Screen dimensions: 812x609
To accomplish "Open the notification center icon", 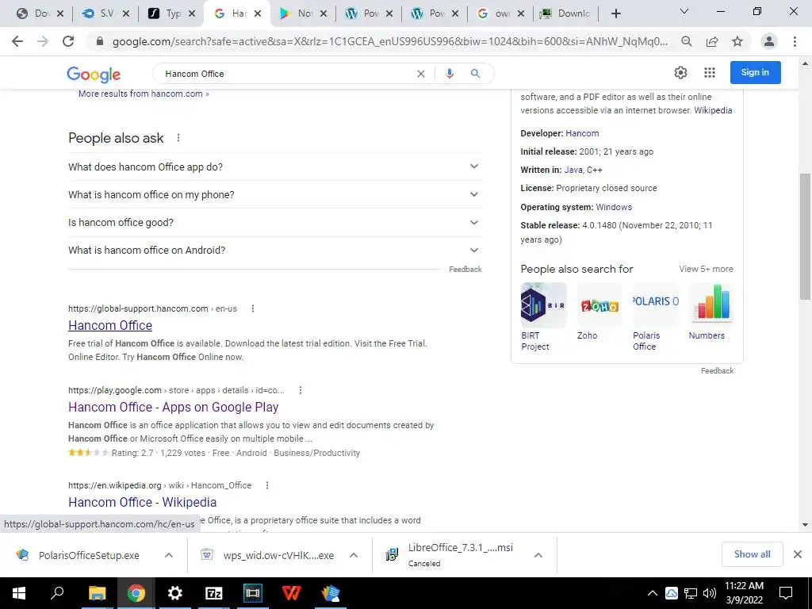I will click(x=786, y=593).
